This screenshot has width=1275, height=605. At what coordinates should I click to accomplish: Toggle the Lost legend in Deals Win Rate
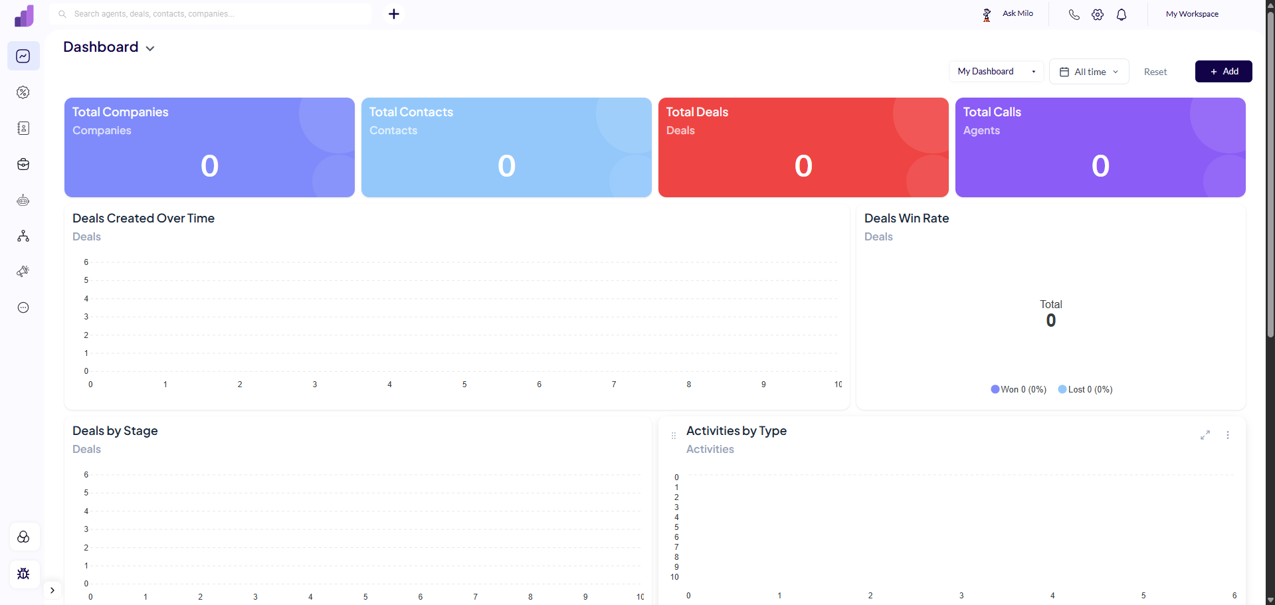(1084, 389)
